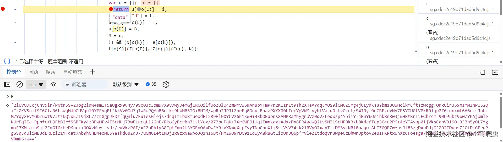
Task: Click the call stack panel scrollbar
Action: click(x=501, y=8)
